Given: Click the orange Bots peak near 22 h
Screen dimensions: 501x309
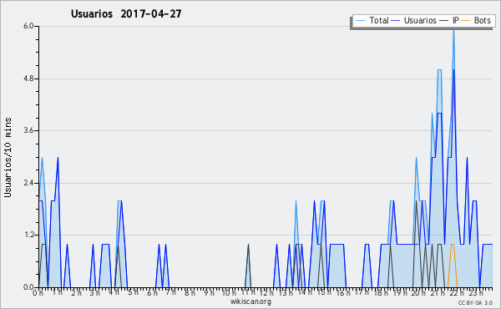Looking at the screenshot, I should tap(453, 245).
